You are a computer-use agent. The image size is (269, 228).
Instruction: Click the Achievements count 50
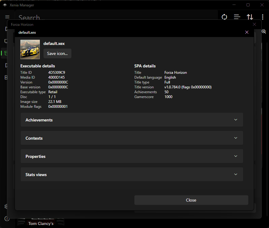(x=166, y=92)
